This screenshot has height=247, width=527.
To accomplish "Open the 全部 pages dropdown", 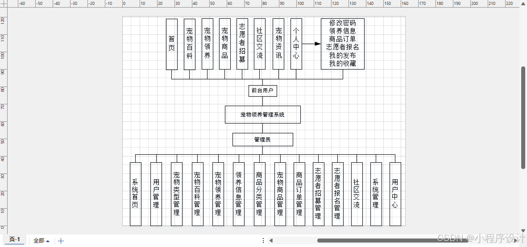I will pyautogui.click(x=41, y=241).
